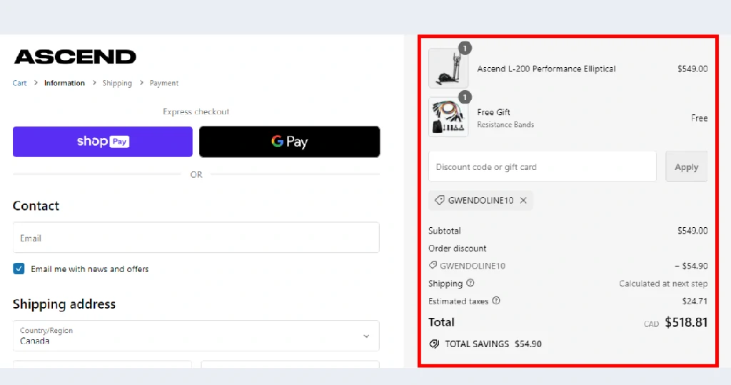Viewport: 731px width, 385px height.
Task: Click the Estimated taxes help icon
Action: click(x=496, y=301)
